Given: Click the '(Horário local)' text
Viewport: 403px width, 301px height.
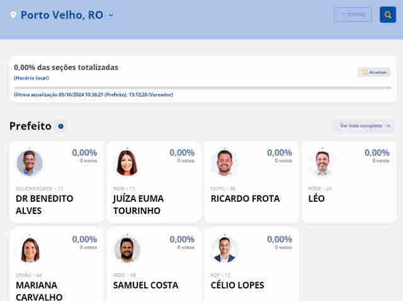Looking at the screenshot, I should [x=31, y=78].
